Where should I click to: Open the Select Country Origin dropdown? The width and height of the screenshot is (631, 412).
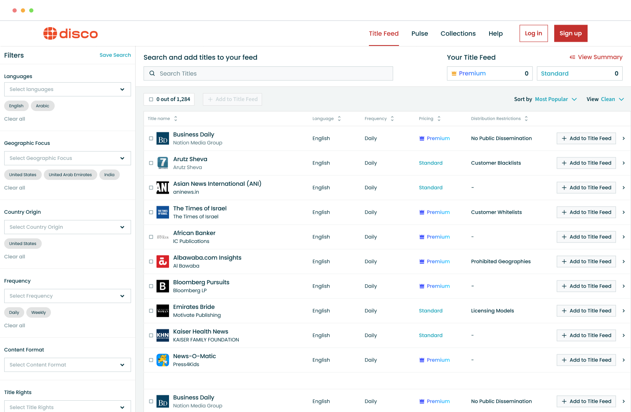[x=68, y=227]
